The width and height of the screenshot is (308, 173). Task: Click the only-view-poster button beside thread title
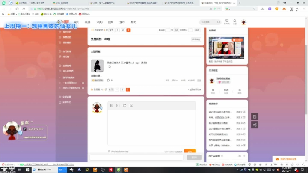[x=196, y=39]
